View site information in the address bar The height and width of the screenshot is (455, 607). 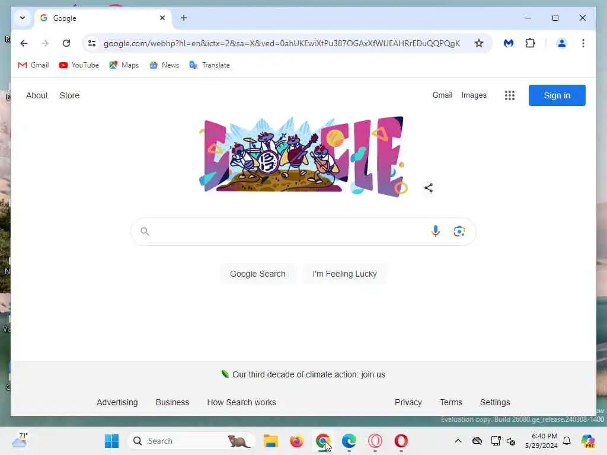point(92,43)
